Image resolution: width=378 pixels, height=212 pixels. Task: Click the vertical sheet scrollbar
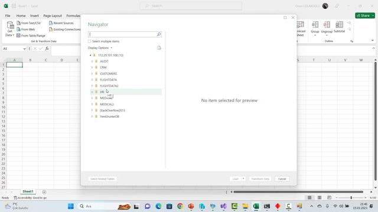[x=376, y=121]
